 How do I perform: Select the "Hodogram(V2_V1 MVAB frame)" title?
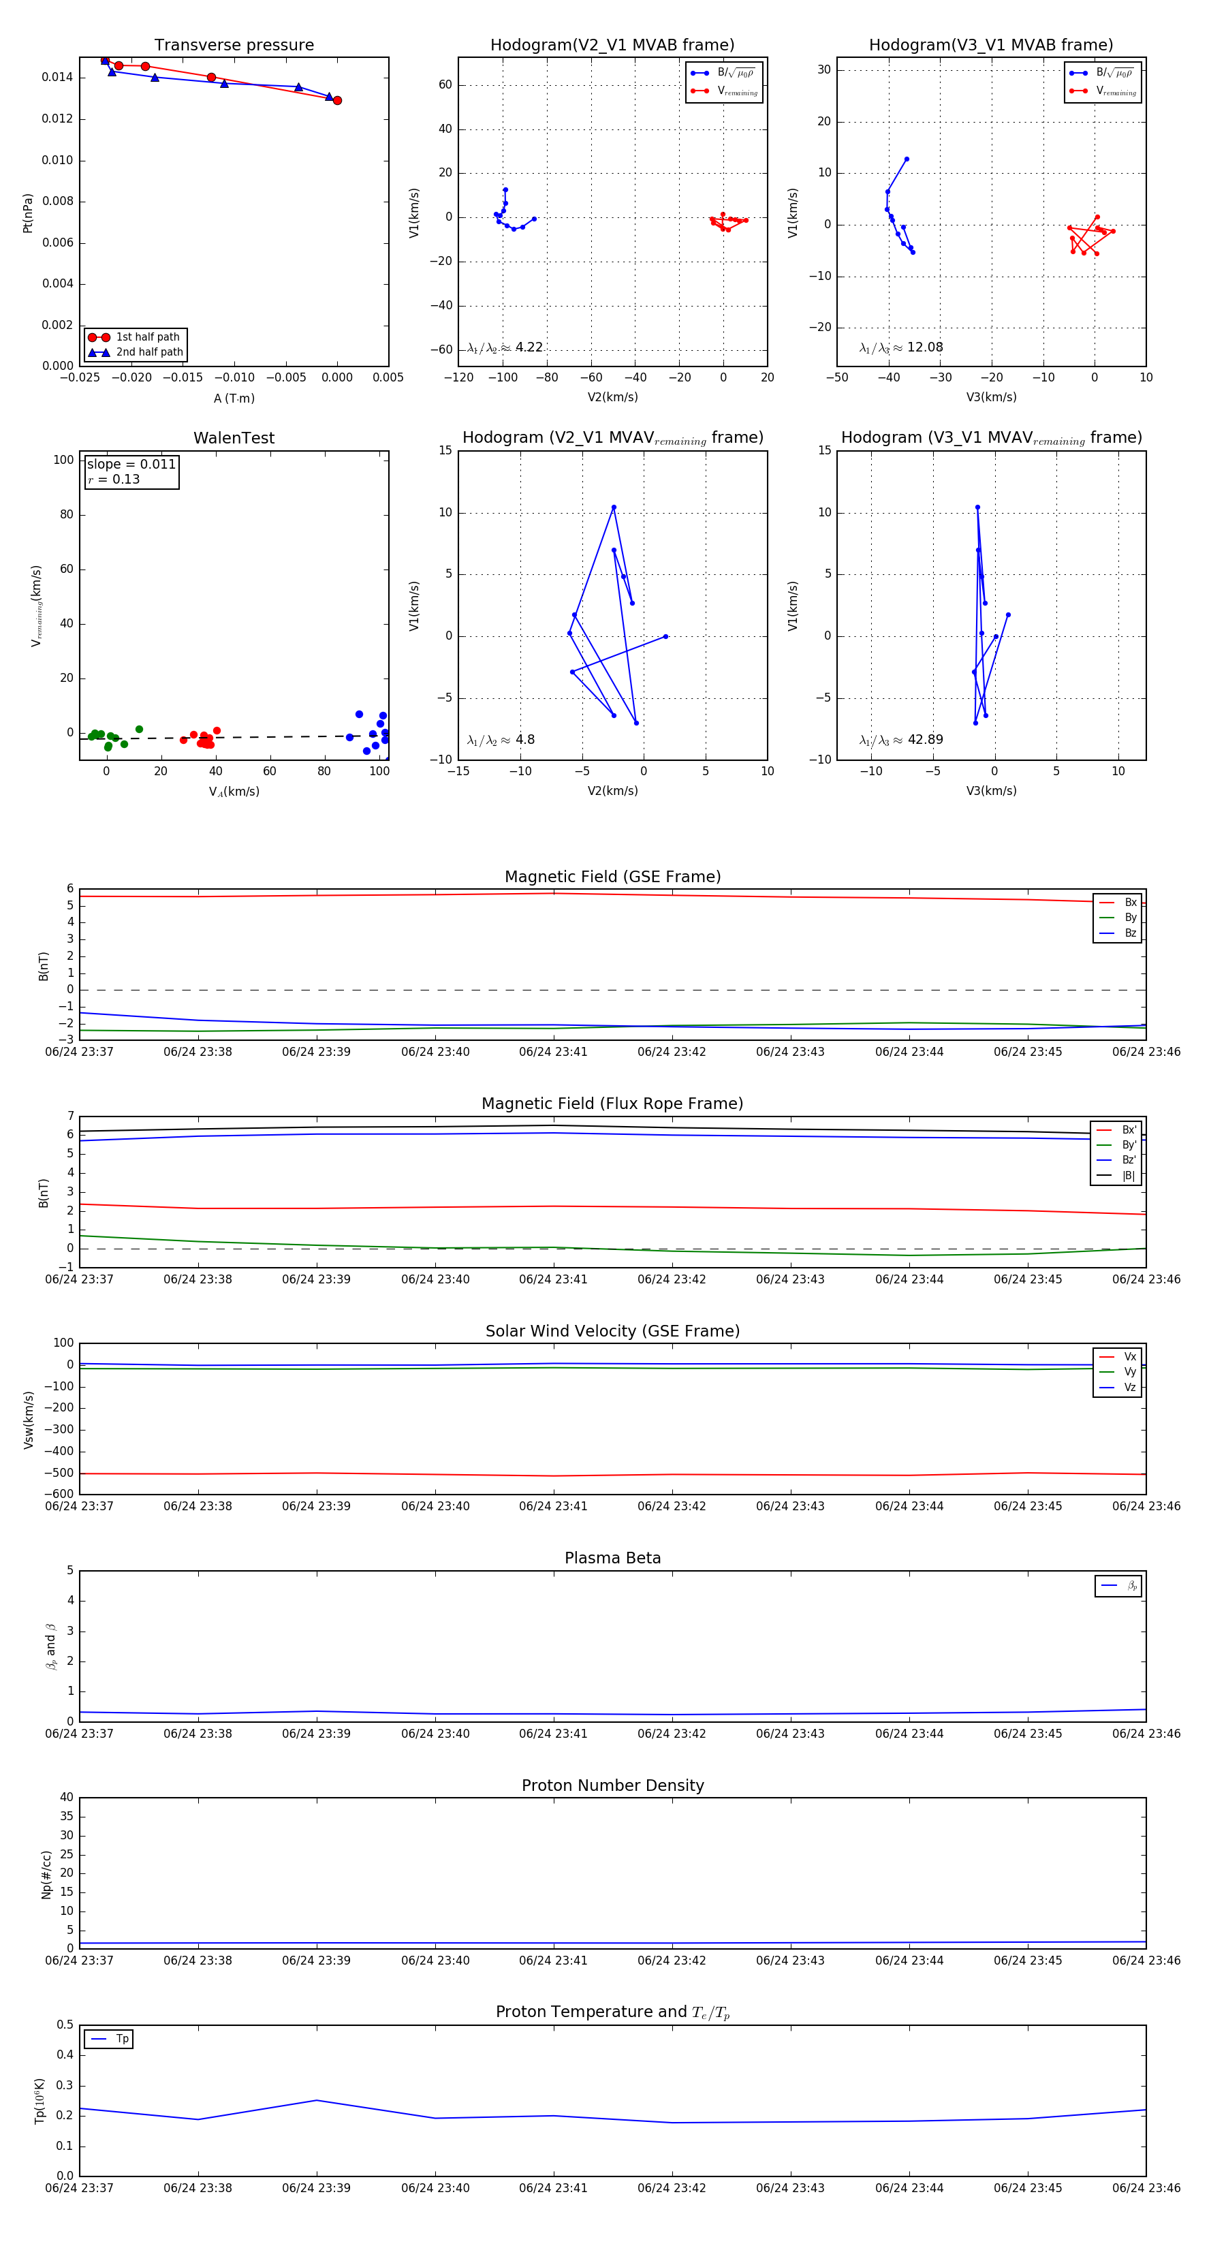pyautogui.click(x=612, y=46)
